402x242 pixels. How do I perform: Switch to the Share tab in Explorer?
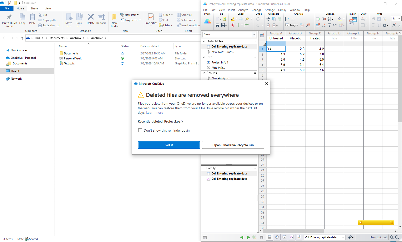[x=34, y=8]
